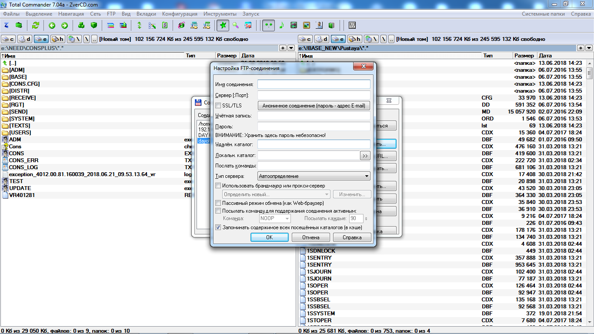Click the green refresh arrows toolbar icon
This screenshot has height=334, width=594.
tap(36, 25)
